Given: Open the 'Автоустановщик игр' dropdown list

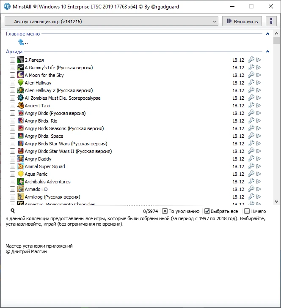Looking at the screenshot, I should point(111,21).
